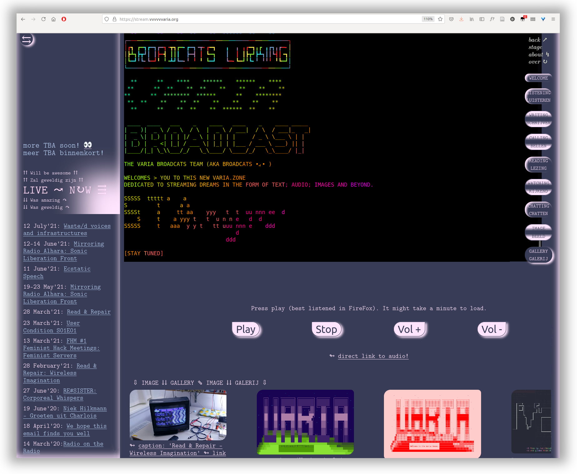Open the Library bookshelf icon
Image resolution: width=577 pixels, height=474 pixels.
(471, 19)
